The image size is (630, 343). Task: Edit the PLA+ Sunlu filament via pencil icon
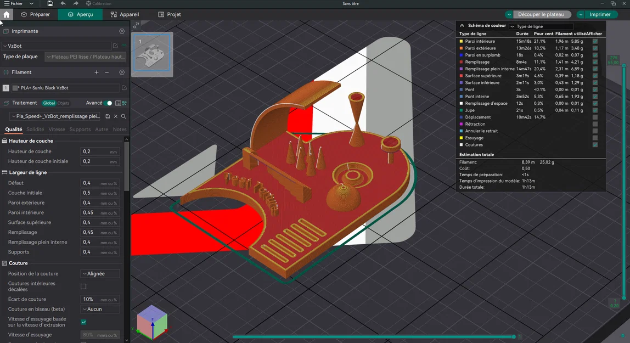125,87
